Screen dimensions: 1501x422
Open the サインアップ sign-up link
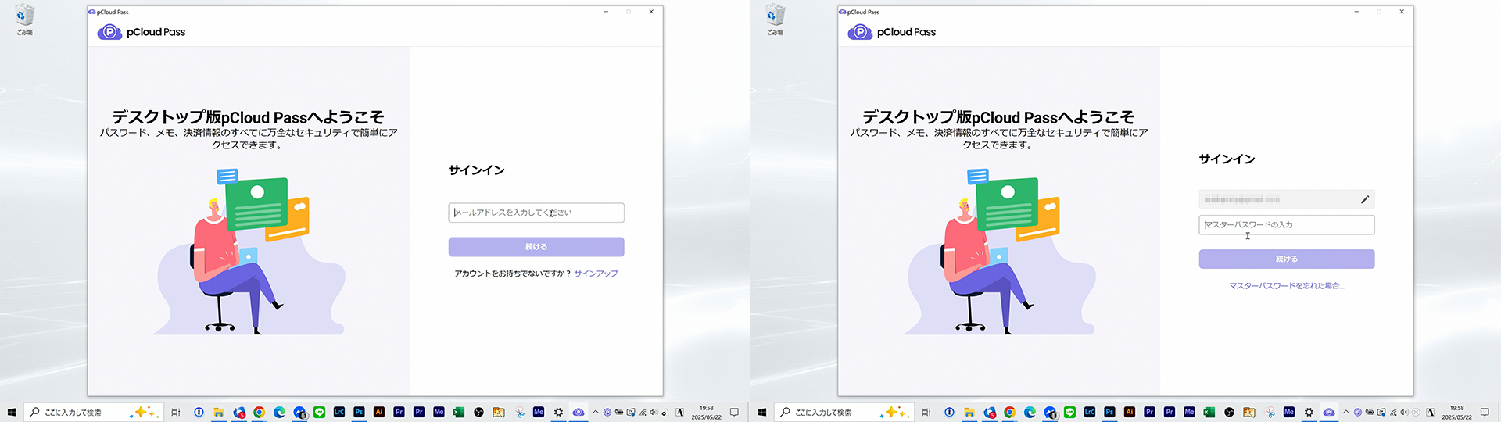[x=596, y=274]
